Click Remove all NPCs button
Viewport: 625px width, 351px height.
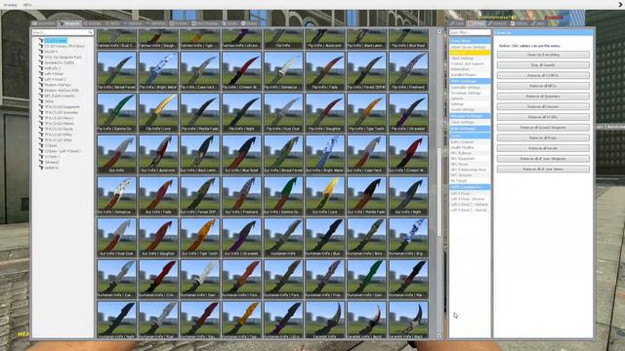(543, 86)
